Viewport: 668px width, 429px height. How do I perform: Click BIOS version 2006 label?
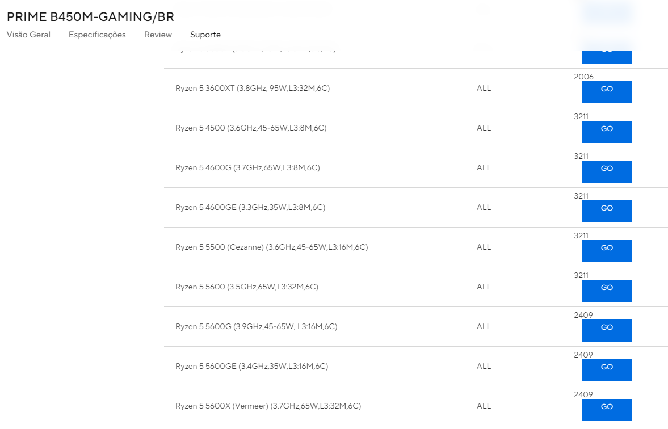583,77
